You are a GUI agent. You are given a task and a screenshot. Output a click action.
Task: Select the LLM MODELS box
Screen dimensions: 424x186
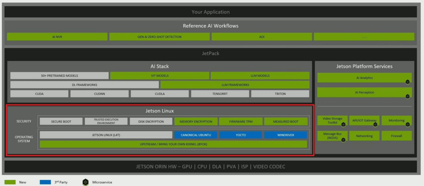coord(260,76)
